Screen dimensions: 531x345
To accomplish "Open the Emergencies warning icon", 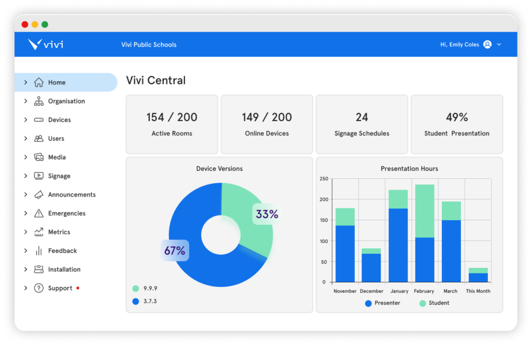I will pyautogui.click(x=39, y=213).
